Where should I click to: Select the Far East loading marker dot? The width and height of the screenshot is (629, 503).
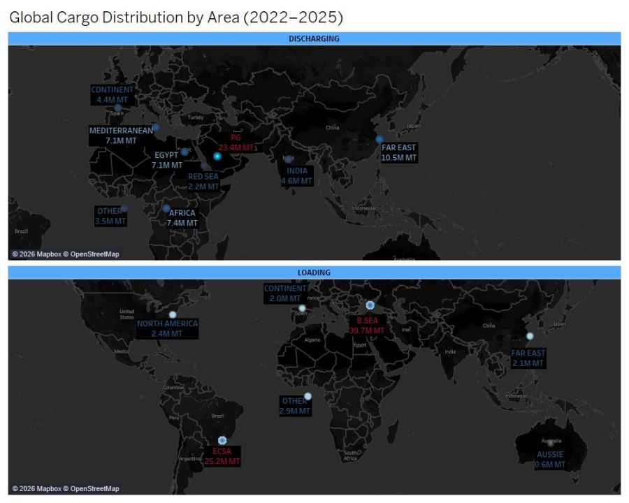pyautogui.click(x=530, y=336)
